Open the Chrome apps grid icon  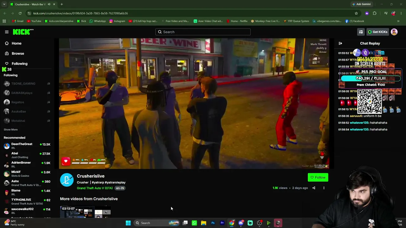pos(4,21)
